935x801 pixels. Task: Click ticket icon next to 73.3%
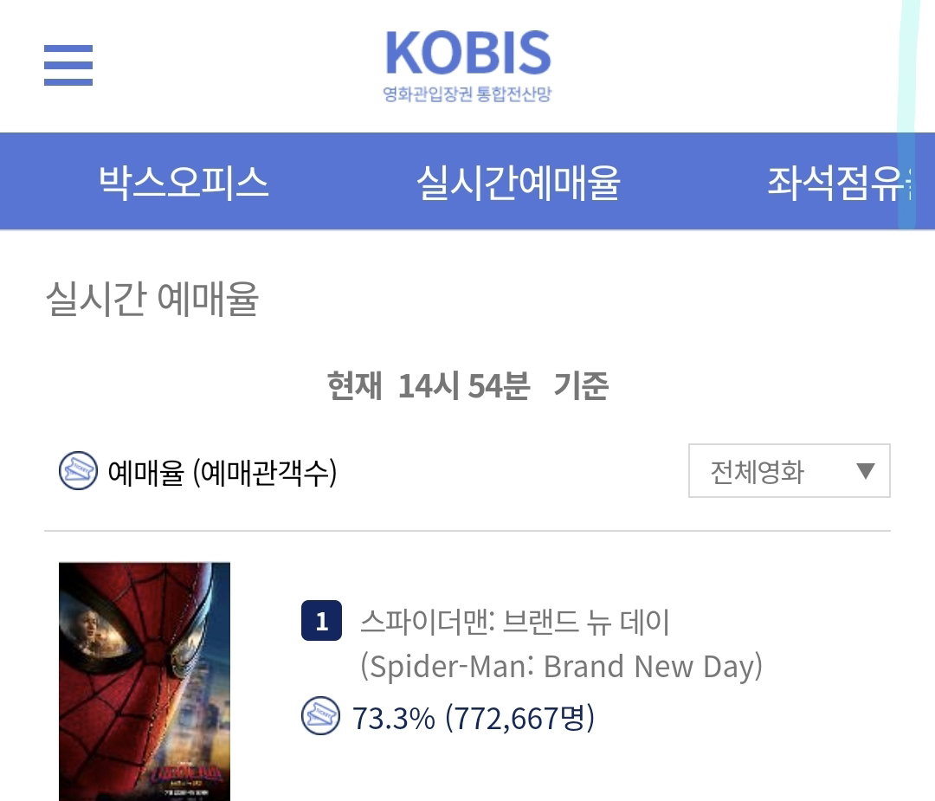320,716
